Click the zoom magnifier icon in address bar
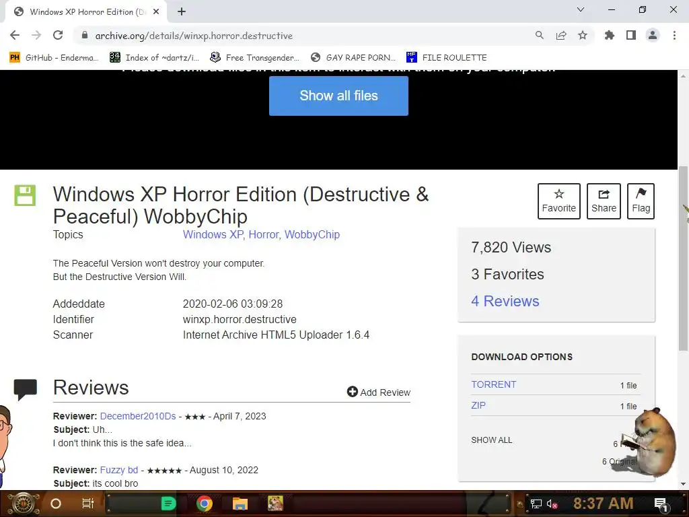Image resolution: width=689 pixels, height=517 pixels. [540, 35]
